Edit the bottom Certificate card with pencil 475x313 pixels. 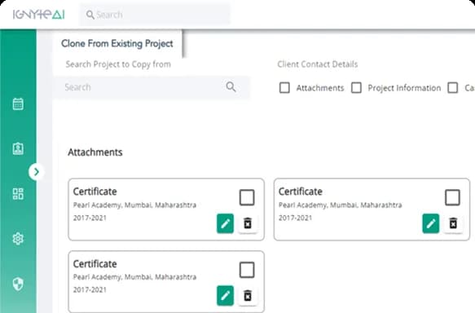click(225, 295)
